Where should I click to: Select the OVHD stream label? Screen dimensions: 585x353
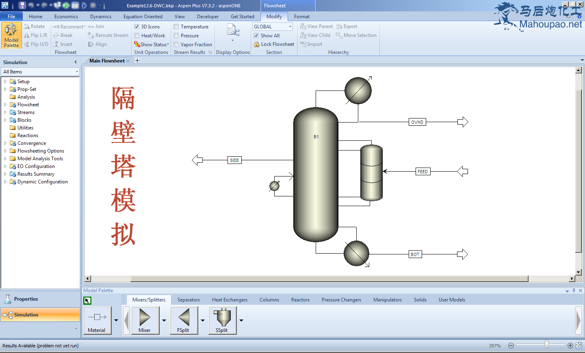coord(417,122)
